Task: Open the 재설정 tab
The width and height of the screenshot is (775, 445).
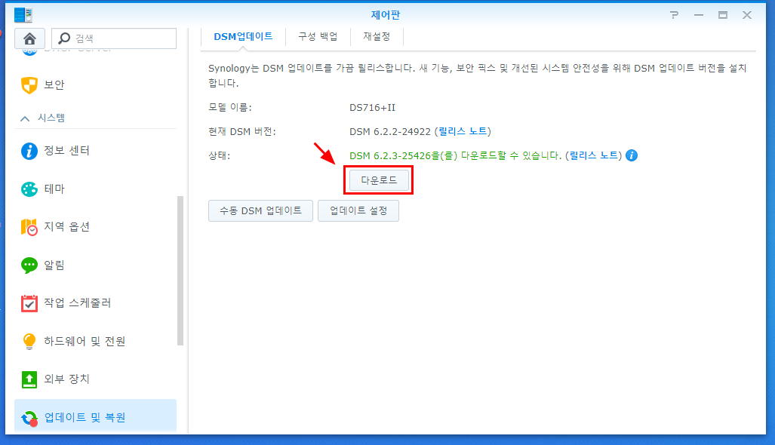Action: [377, 36]
